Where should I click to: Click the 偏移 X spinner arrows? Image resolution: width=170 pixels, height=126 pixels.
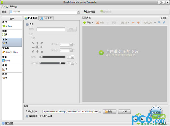point(71,44)
